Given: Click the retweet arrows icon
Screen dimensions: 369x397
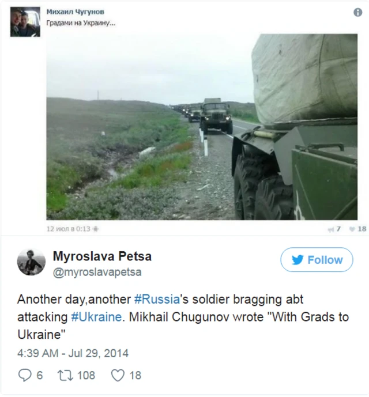Looking at the screenshot, I should tap(65, 376).
